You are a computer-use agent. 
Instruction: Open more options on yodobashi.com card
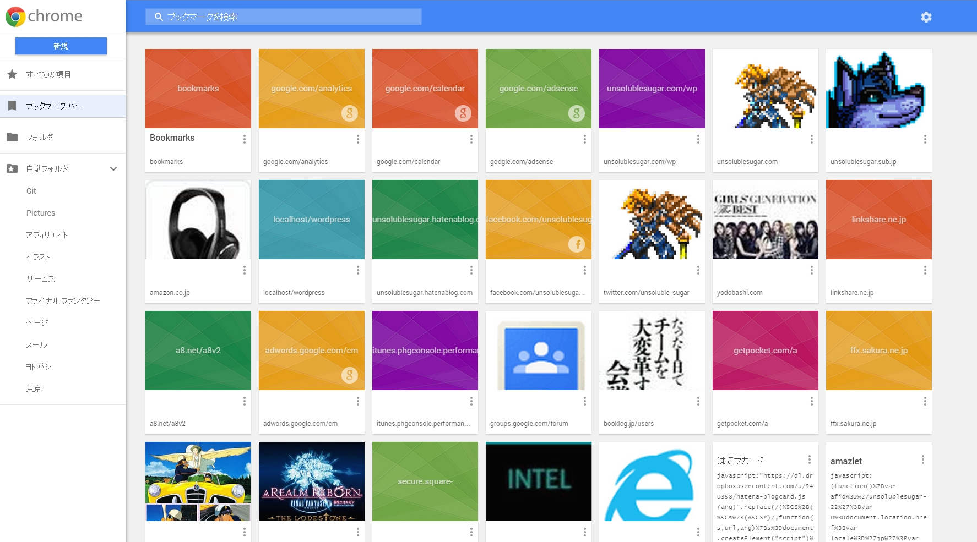[x=812, y=270]
